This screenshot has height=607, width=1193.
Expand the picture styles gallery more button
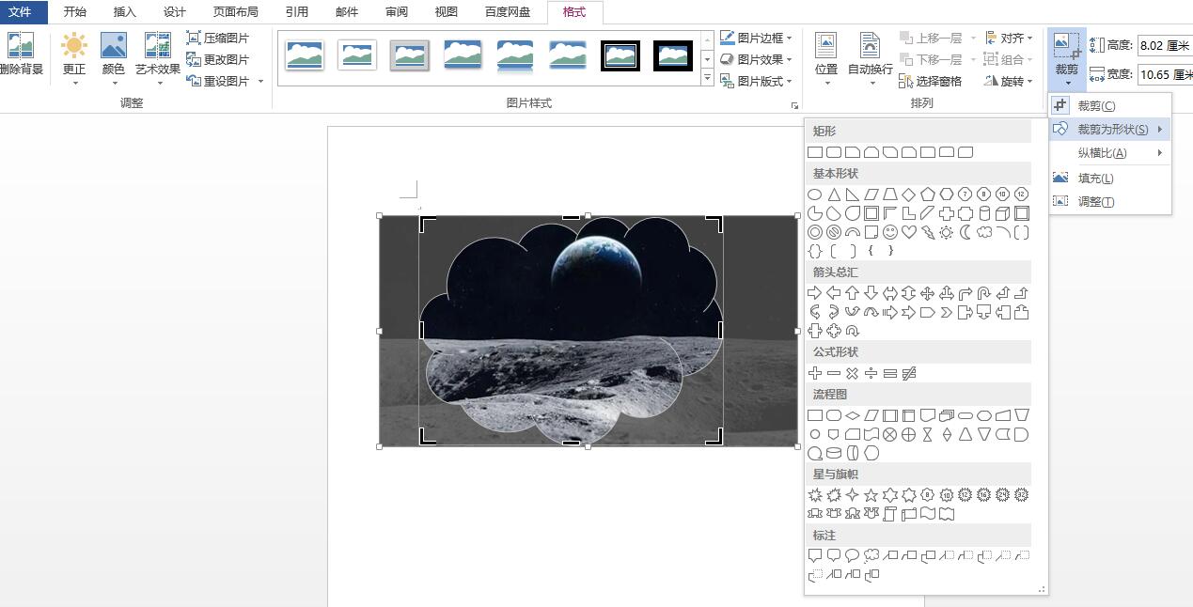tap(708, 78)
